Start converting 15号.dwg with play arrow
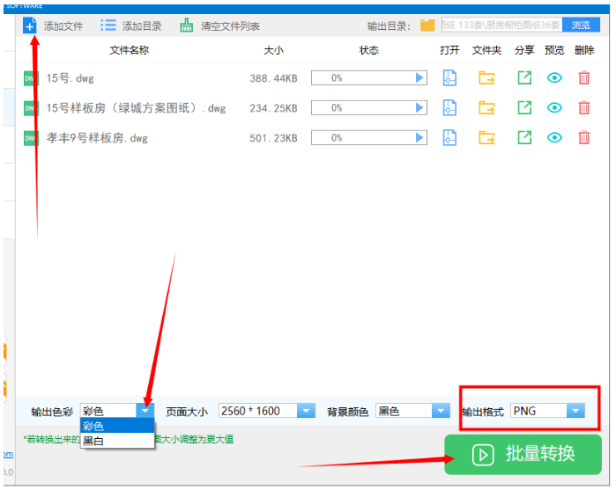This screenshot has height=490, width=616. point(419,78)
